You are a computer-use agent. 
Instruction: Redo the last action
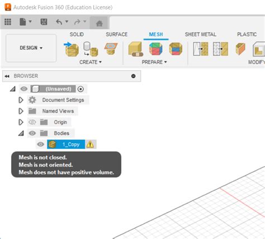pos(77,22)
